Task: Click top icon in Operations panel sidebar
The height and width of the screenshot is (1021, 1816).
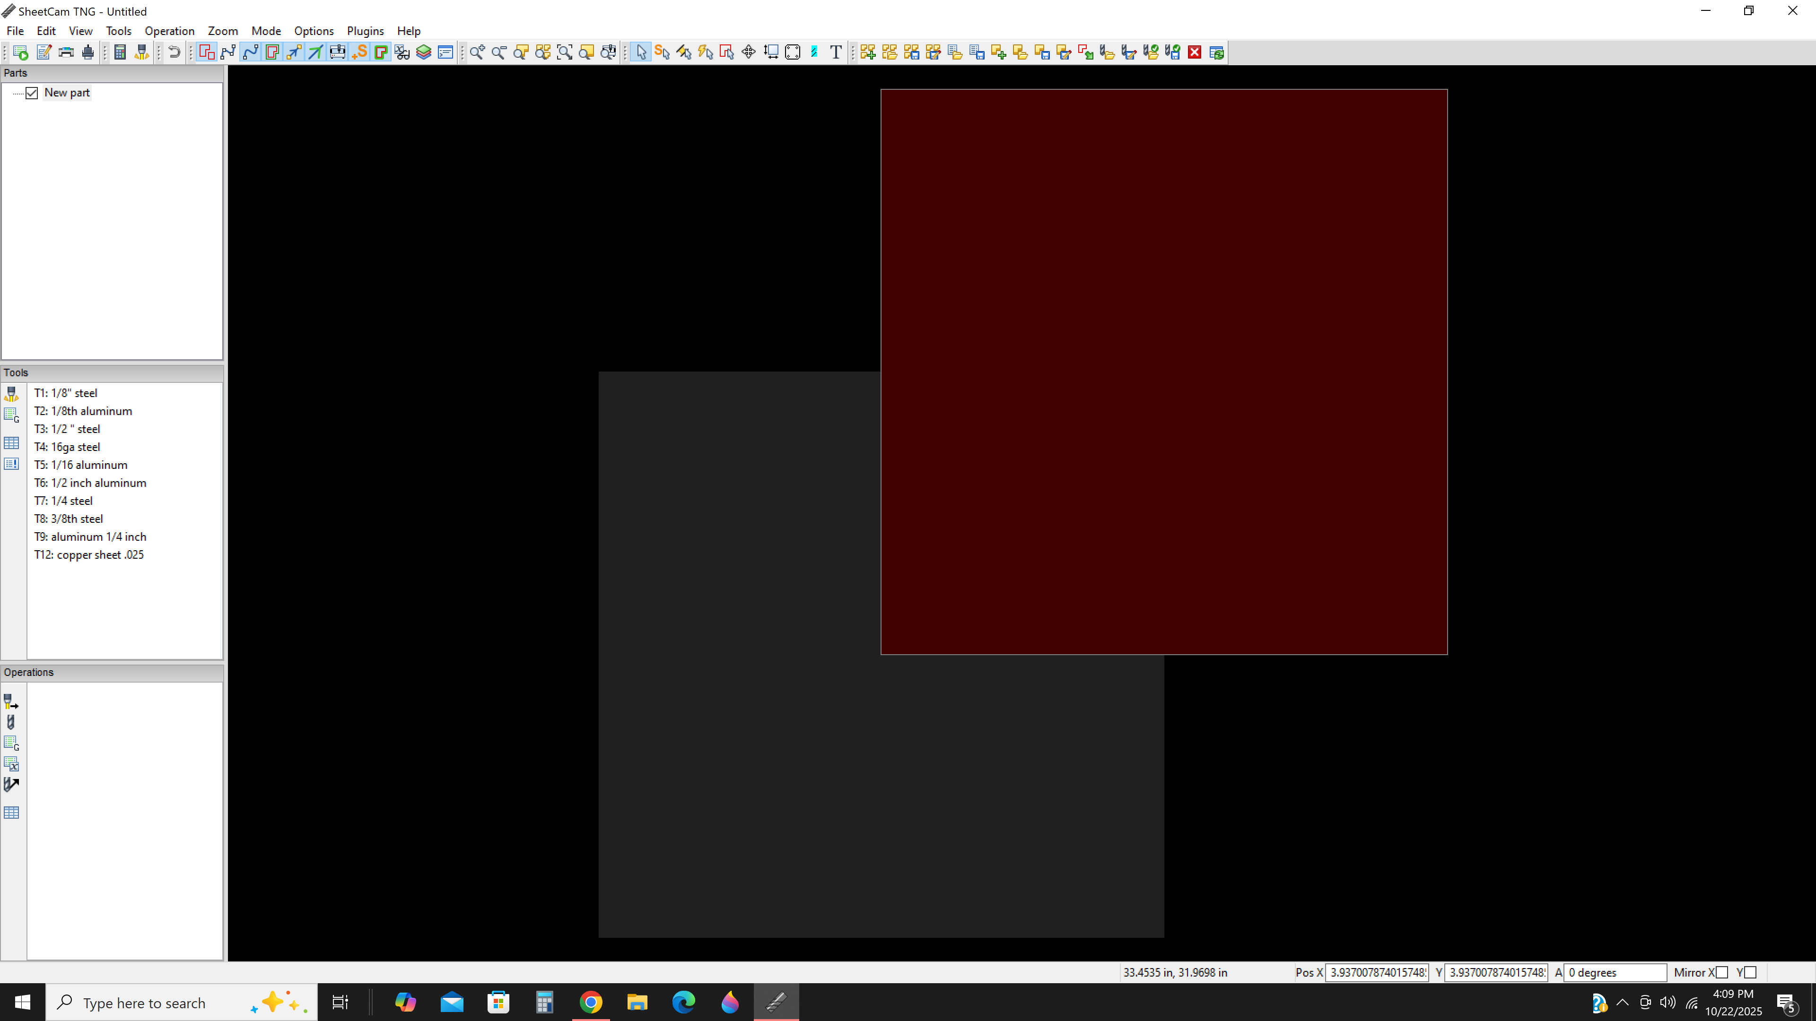Action: (11, 701)
